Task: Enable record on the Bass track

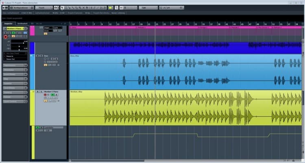Action: 45,59
